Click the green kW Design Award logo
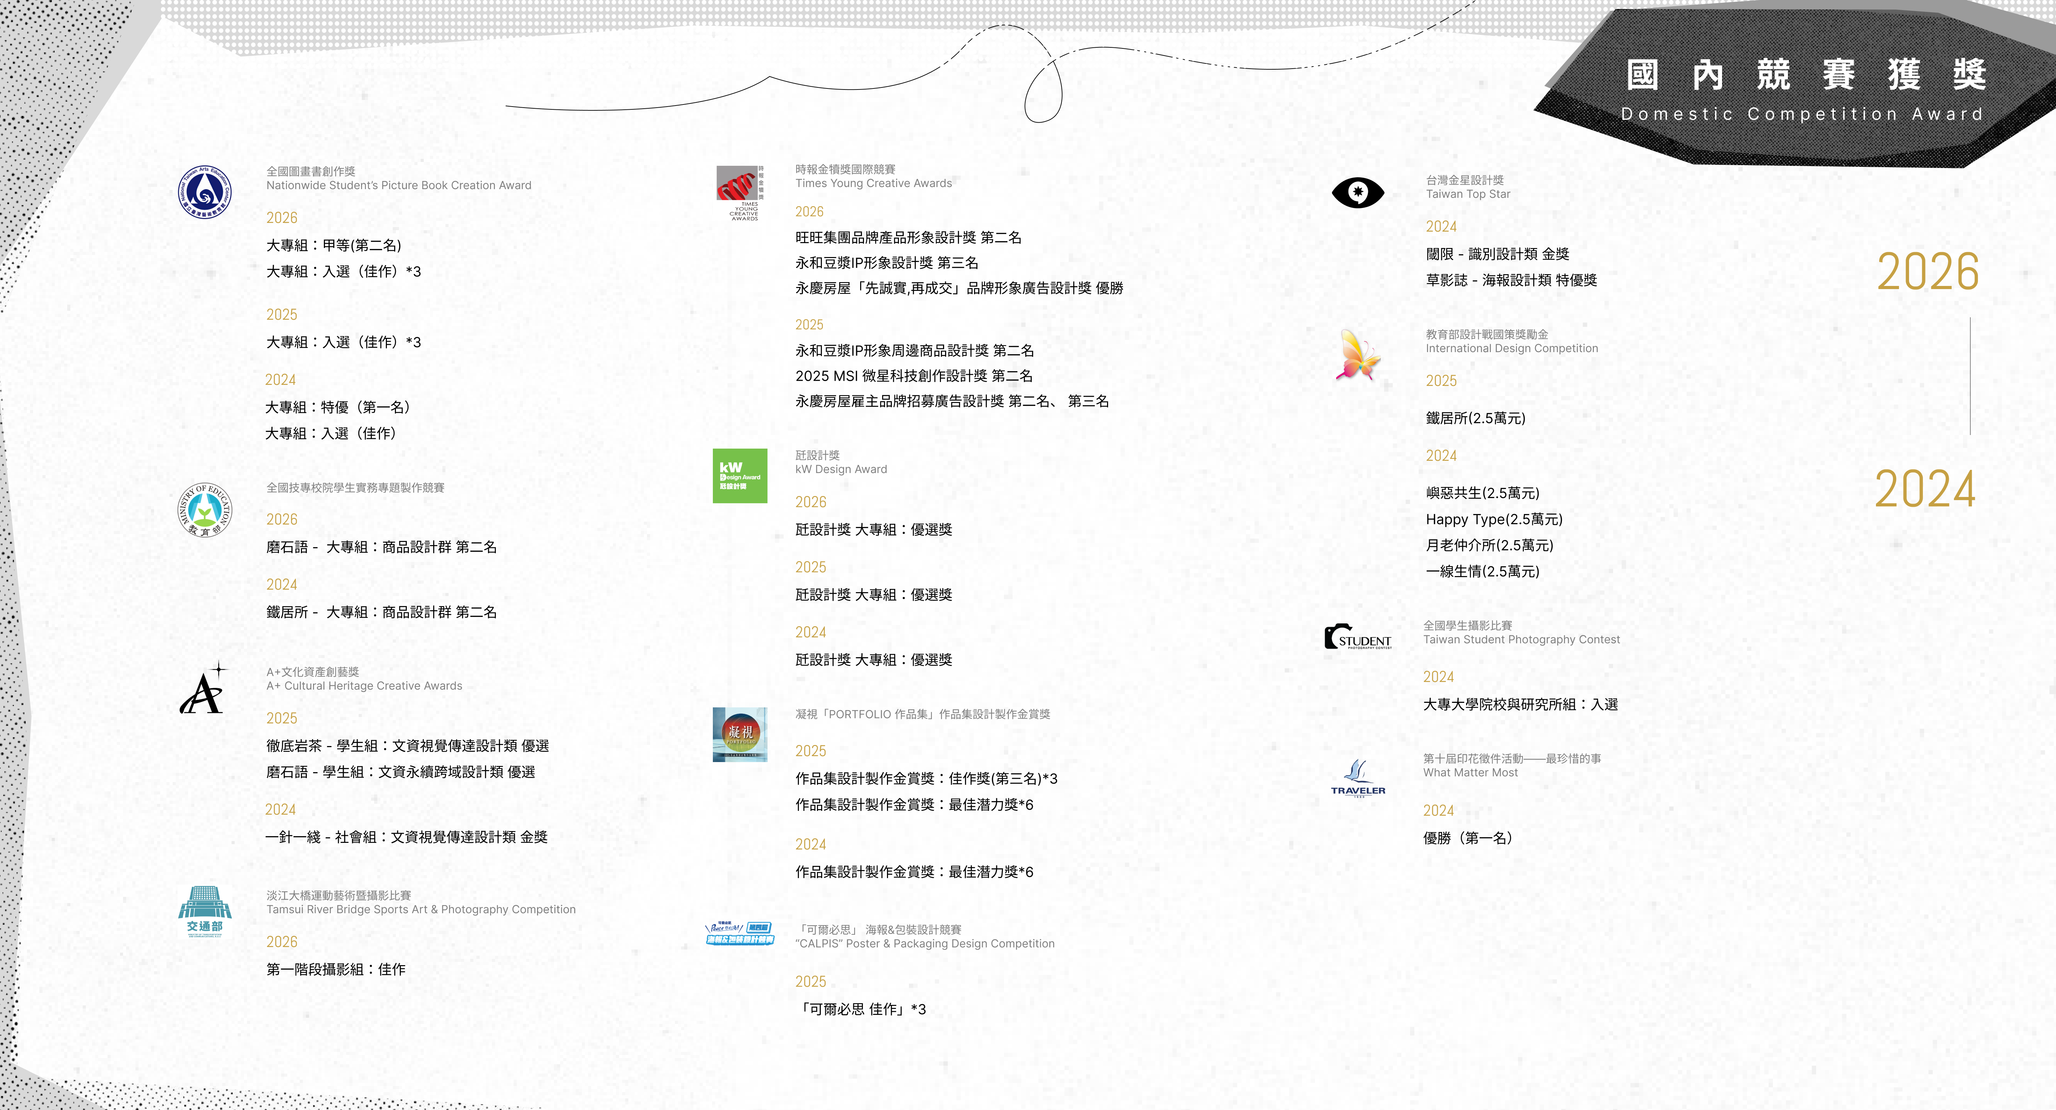Image resolution: width=2056 pixels, height=1110 pixels. 740,476
